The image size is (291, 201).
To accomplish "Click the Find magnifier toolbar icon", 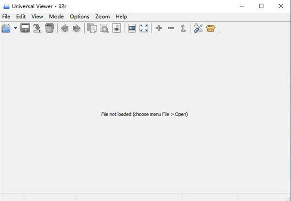I will (x=104, y=29).
